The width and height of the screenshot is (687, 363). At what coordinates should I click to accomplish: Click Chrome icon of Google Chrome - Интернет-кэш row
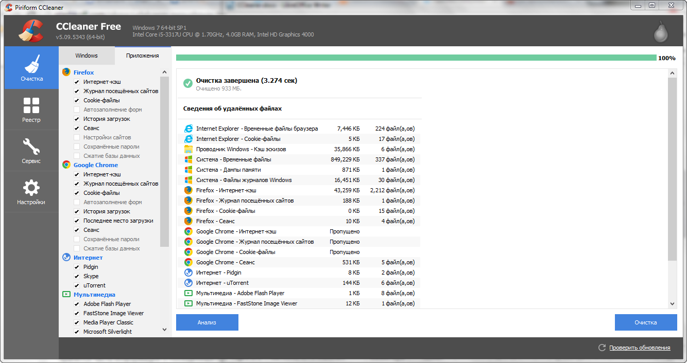coord(188,231)
